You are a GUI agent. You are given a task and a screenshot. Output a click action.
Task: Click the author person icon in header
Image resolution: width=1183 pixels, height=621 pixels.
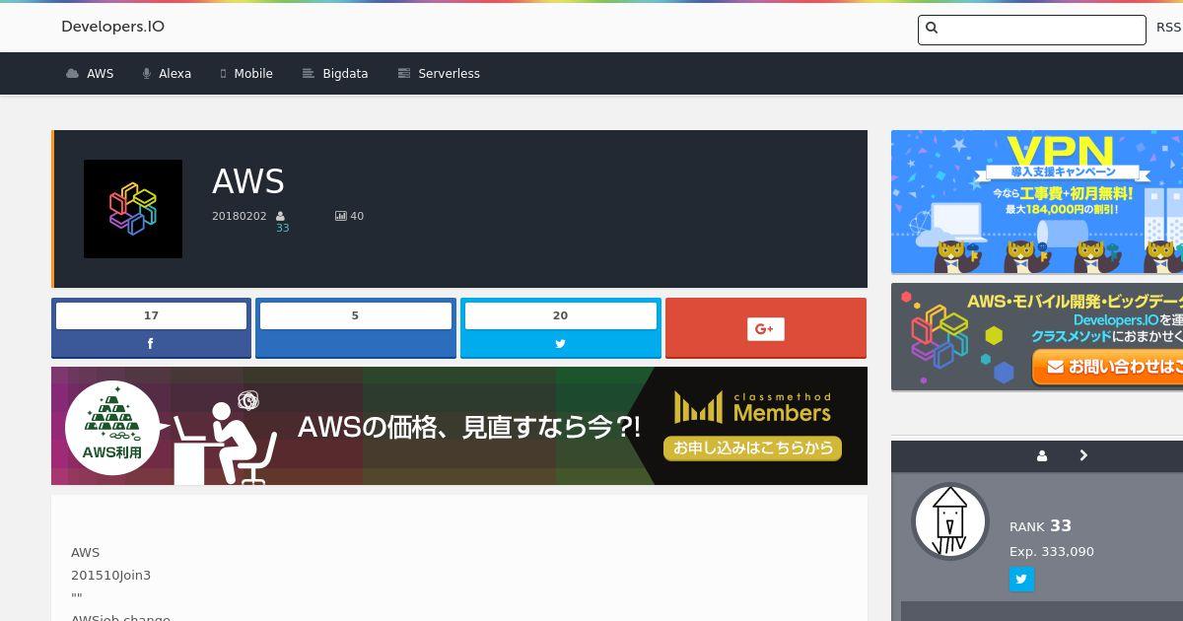tap(280, 216)
